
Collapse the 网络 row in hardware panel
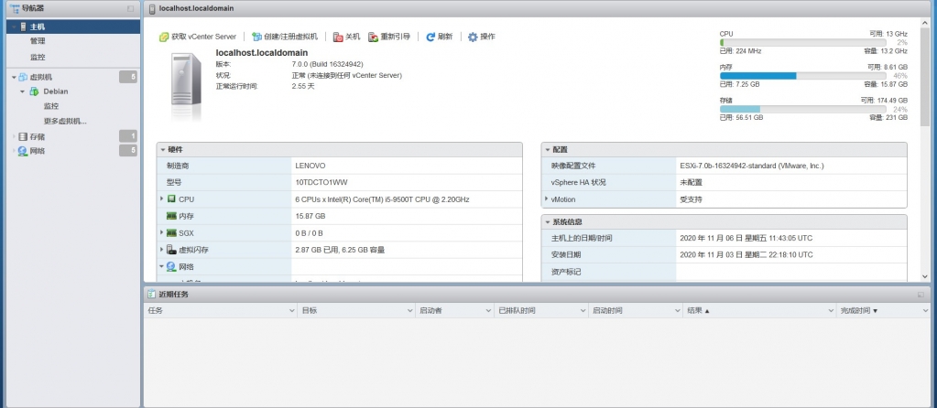pos(162,266)
